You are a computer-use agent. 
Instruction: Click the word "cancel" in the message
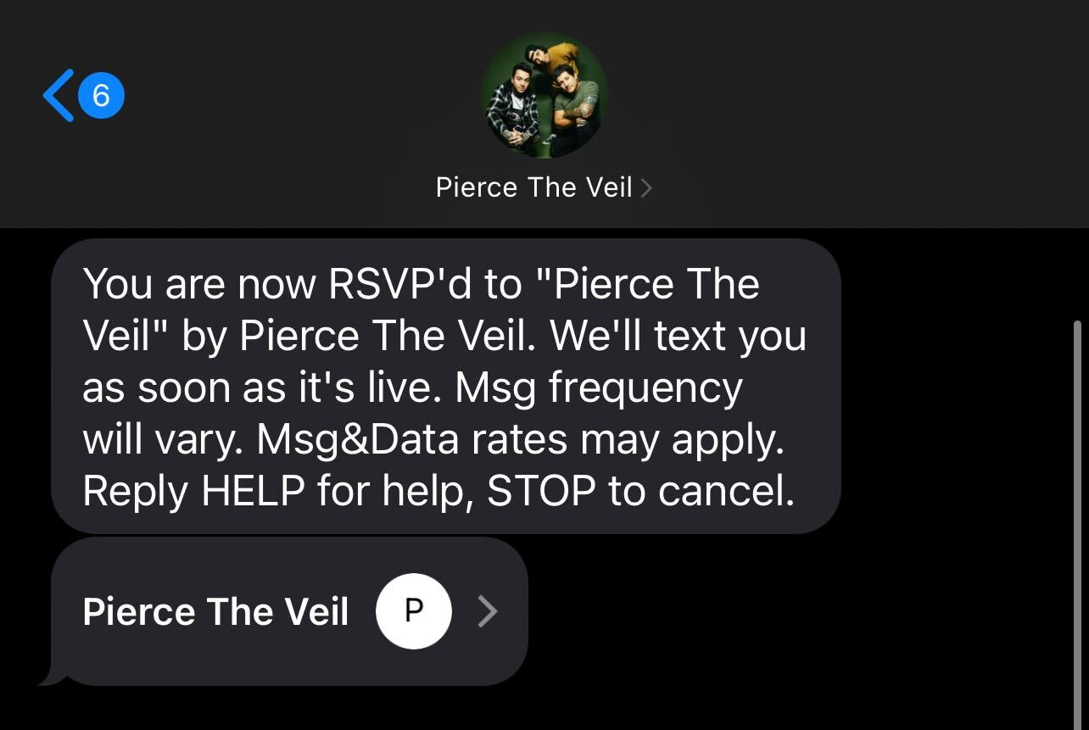[x=729, y=492]
